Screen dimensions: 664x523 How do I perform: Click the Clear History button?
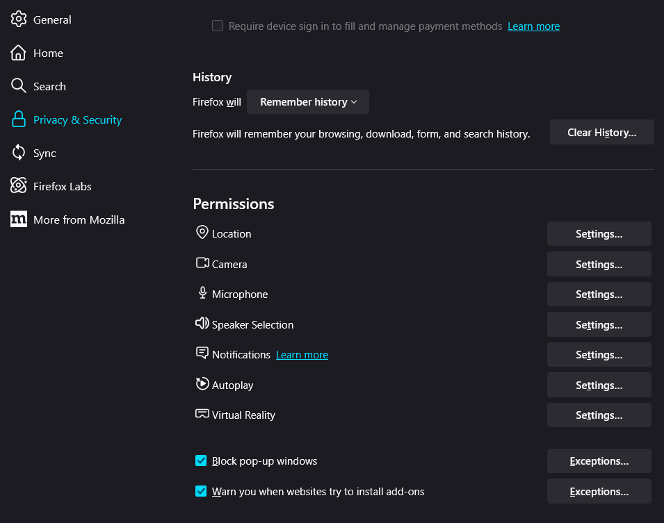coord(601,132)
